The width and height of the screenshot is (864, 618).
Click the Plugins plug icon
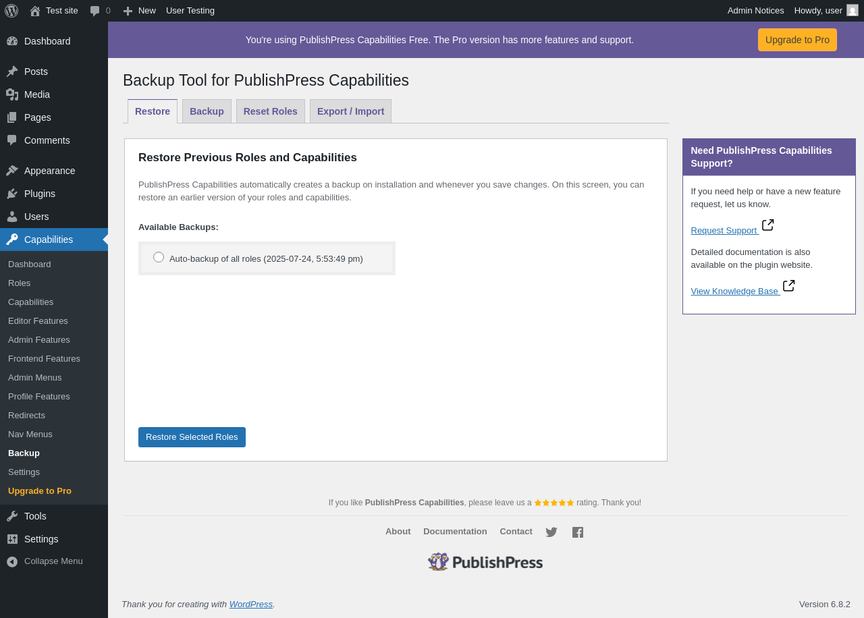12,194
